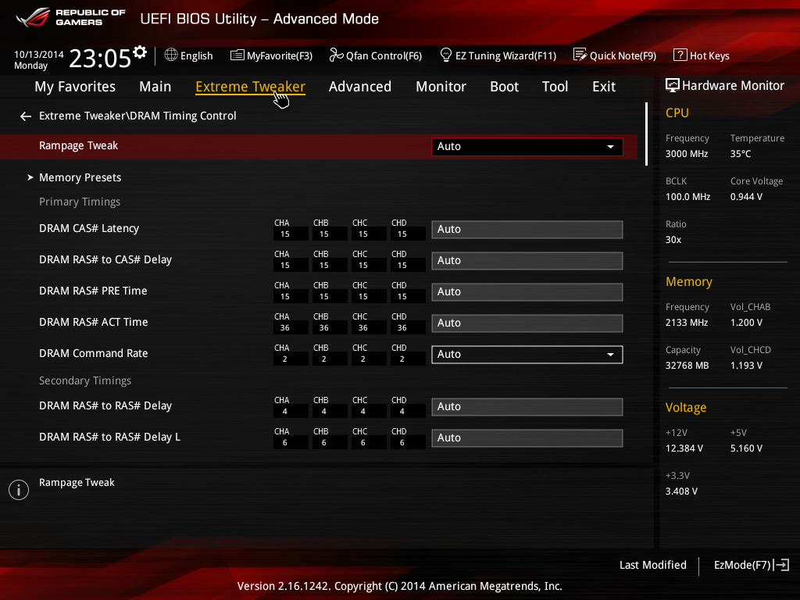Click the +12V reading 12.384 V
The image size is (800, 600).
click(x=684, y=448)
